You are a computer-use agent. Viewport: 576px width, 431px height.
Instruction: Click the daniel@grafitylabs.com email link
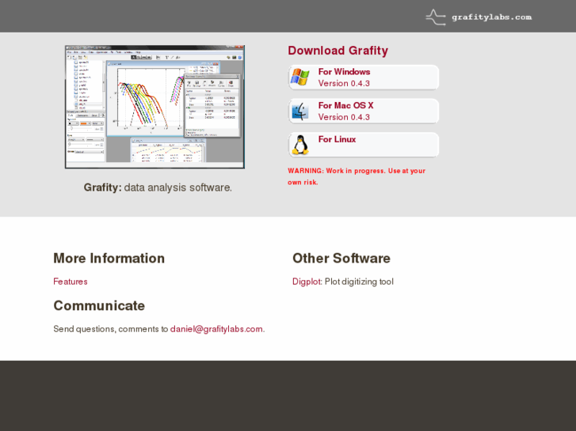coord(216,329)
